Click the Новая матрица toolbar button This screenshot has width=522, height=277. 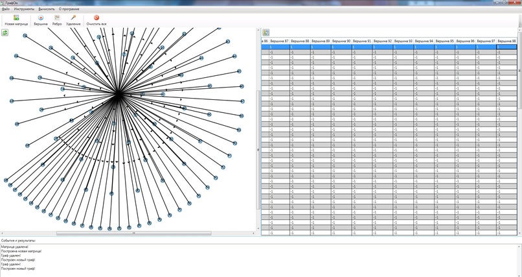[x=16, y=20]
